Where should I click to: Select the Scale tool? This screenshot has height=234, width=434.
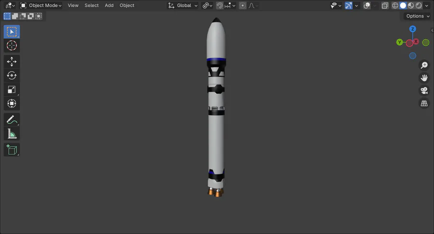[12, 89]
